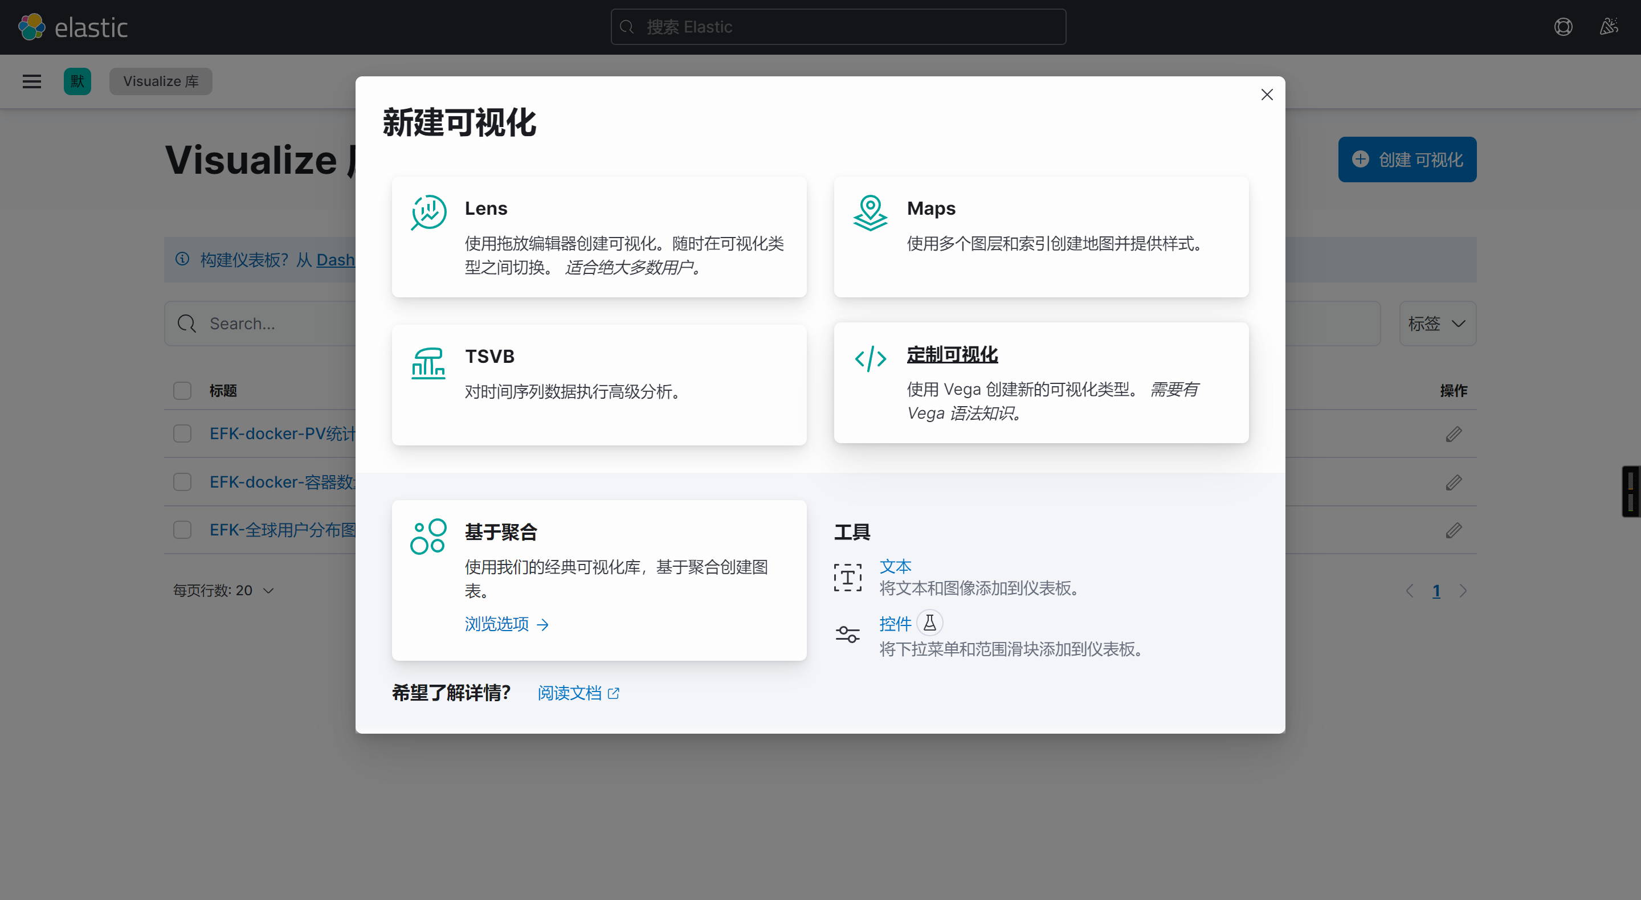Select the Lens visualization card title
The image size is (1641, 900).
(x=486, y=208)
